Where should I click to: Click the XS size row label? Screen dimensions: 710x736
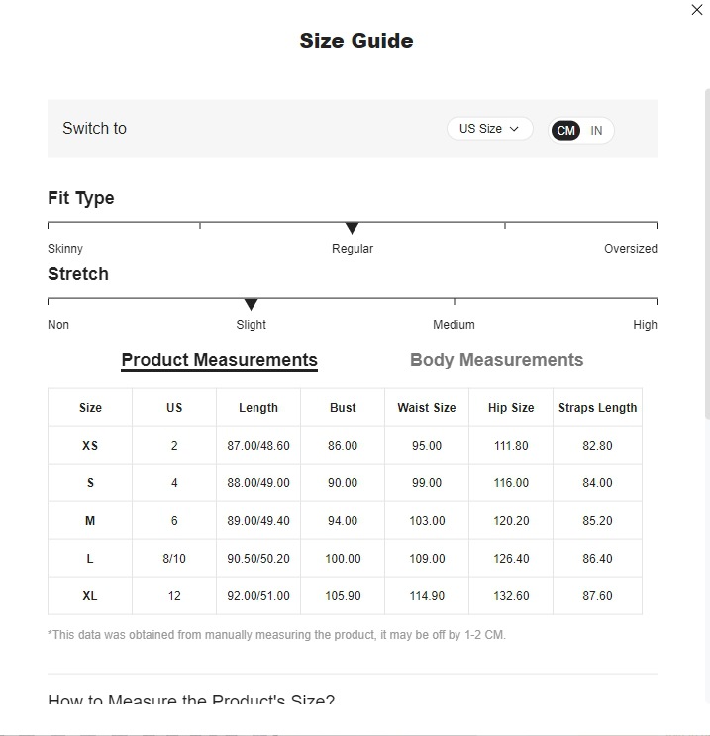click(90, 446)
